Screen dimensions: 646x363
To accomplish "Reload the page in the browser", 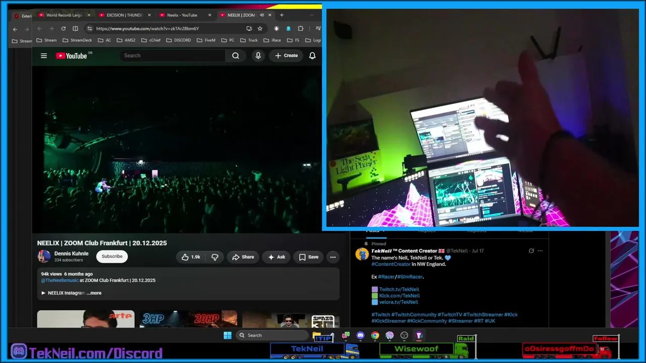I will [x=63, y=29].
